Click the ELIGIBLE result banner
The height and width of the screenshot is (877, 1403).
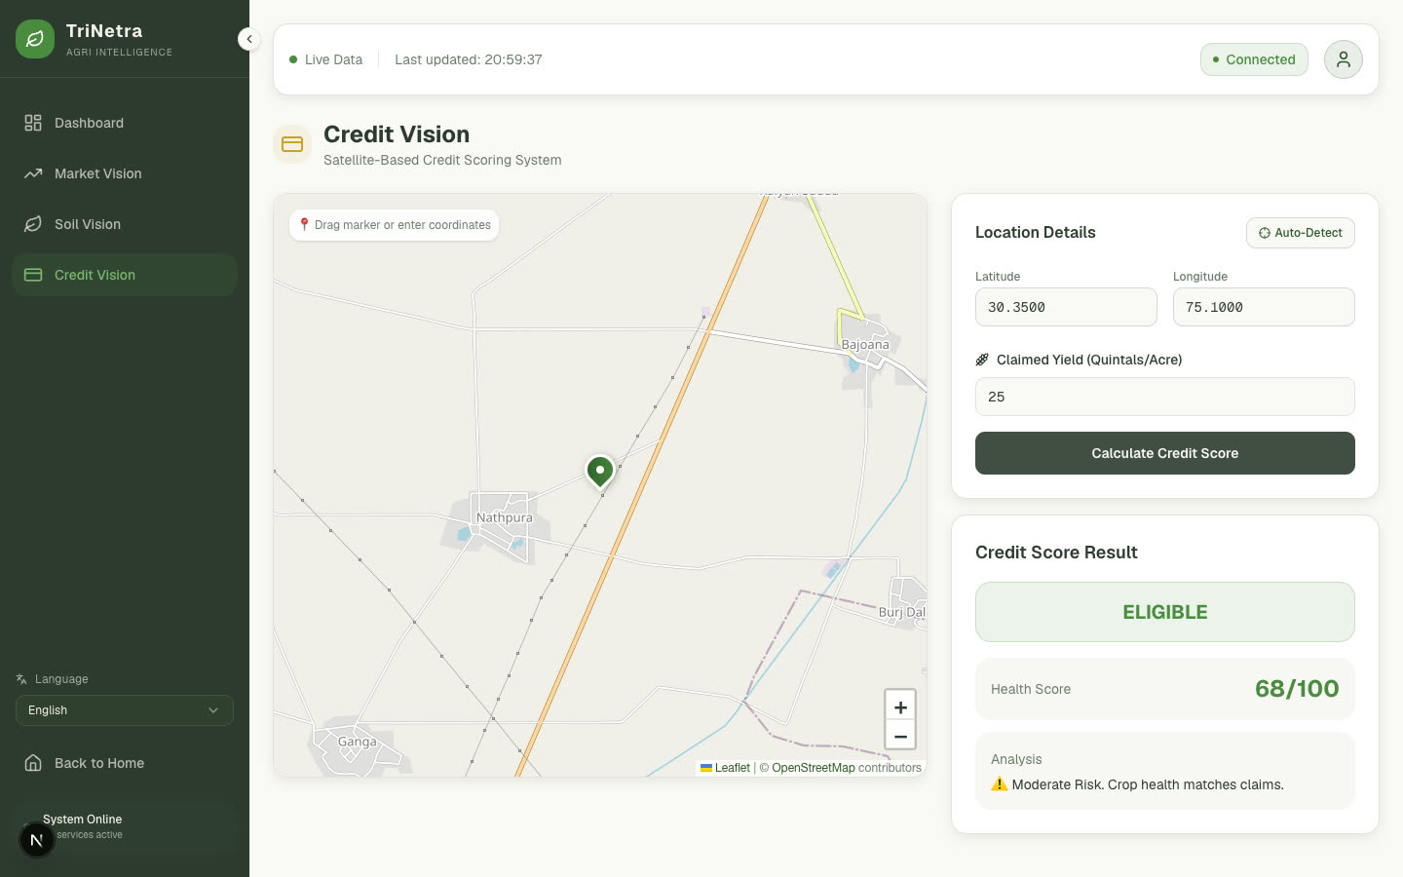(1165, 612)
